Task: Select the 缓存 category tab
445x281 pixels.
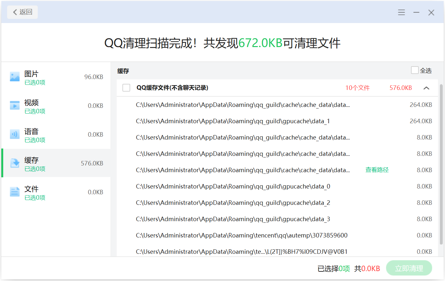Action: [56, 163]
